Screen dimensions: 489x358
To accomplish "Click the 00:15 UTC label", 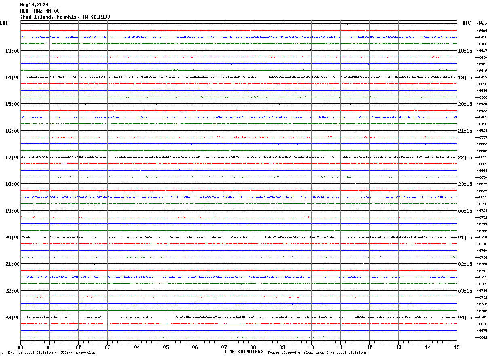I will coord(465,211).
